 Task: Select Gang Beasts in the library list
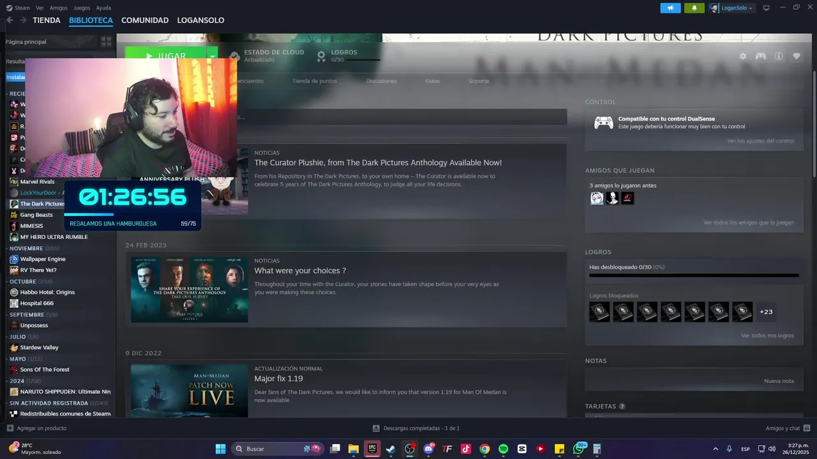point(36,215)
